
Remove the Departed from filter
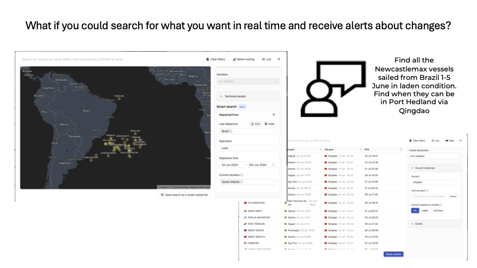273,115
